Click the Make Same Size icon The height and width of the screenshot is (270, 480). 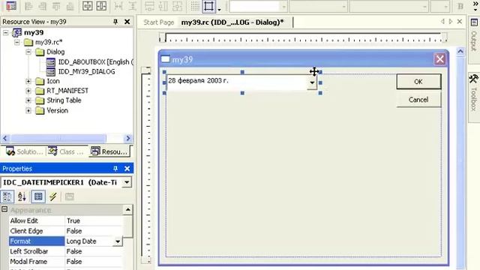click(x=177, y=6)
